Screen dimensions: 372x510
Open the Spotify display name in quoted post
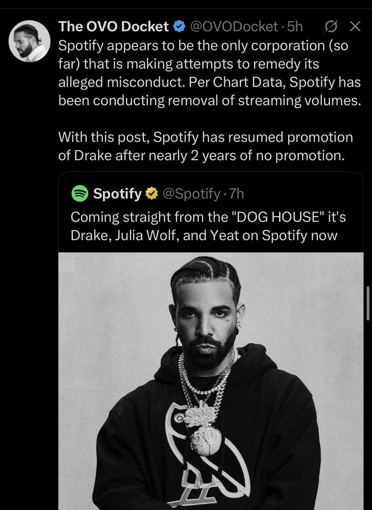(x=117, y=193)
